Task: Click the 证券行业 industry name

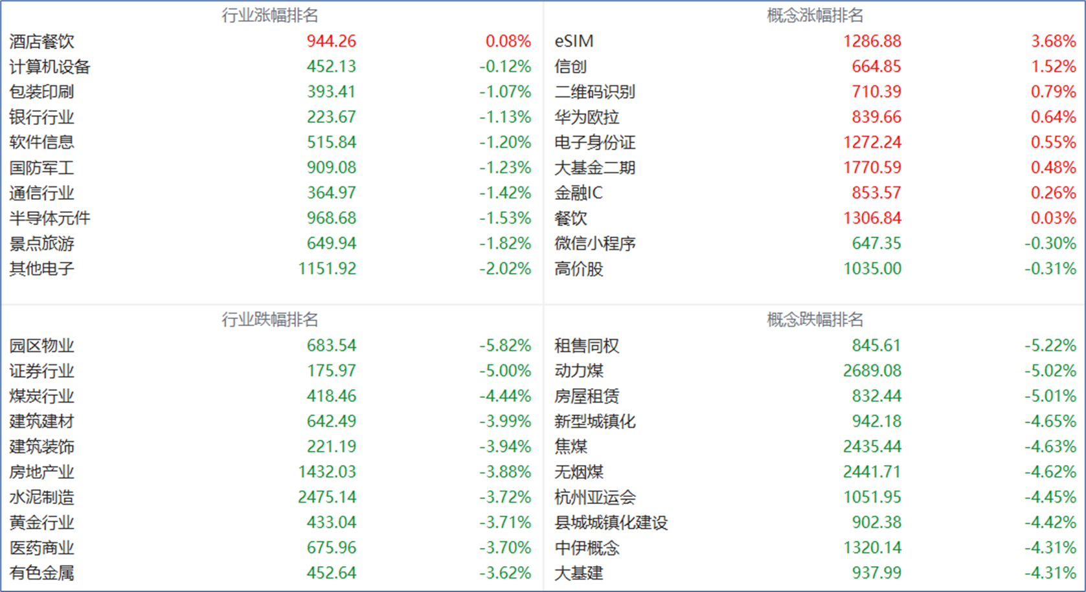Action: click(41, 371)
